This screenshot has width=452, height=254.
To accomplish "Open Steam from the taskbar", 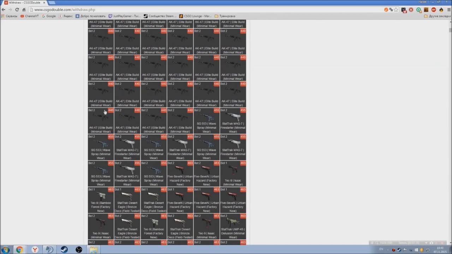I will click(64, 250).
